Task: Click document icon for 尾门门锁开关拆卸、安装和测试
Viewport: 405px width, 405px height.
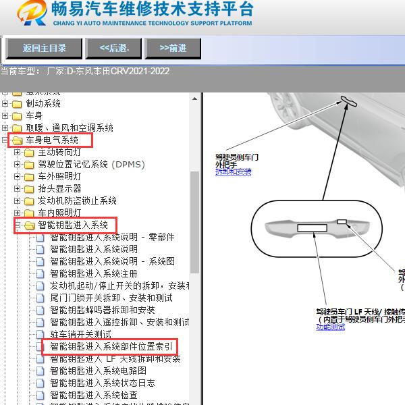Action: coord(40,298)
